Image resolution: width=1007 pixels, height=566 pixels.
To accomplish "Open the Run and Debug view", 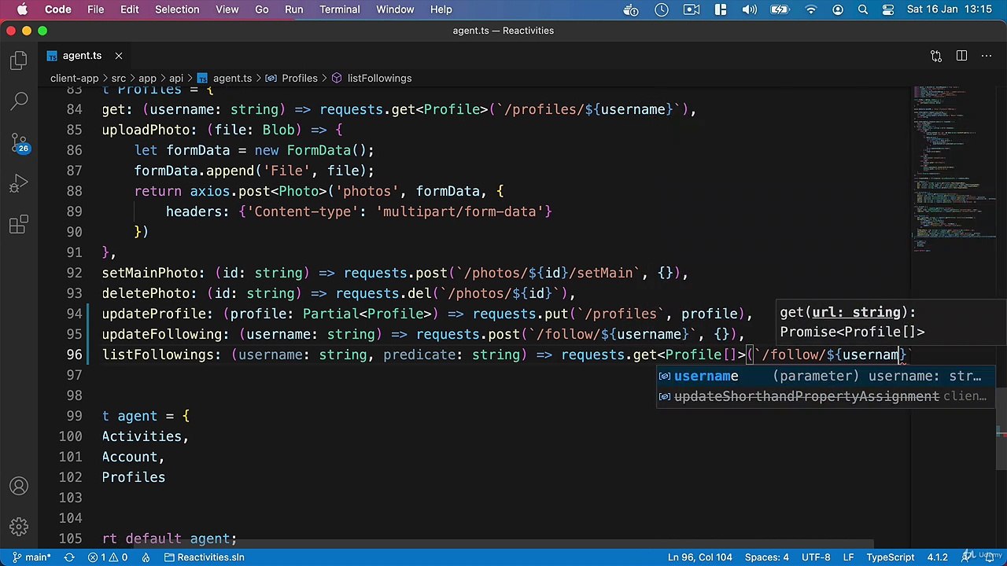I will click(x=19, y=185).
